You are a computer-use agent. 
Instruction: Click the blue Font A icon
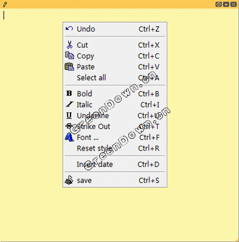[x=69, y=137]
